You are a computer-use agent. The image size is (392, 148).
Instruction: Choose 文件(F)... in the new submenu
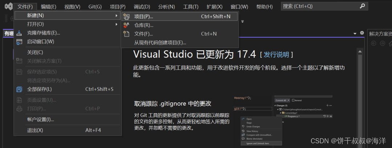pyautogui.click(x=180, y=34)
